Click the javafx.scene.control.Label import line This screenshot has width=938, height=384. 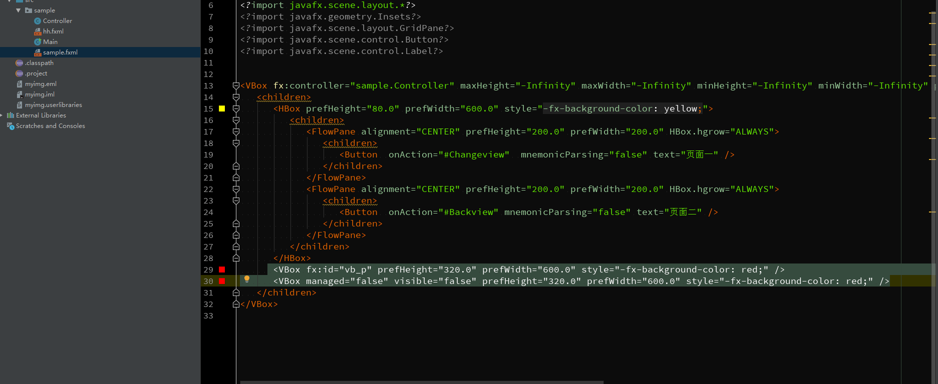(342, 51)
